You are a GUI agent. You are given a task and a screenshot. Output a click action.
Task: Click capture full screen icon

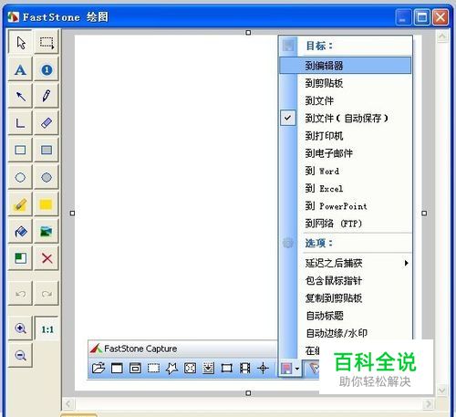(190, 368)
